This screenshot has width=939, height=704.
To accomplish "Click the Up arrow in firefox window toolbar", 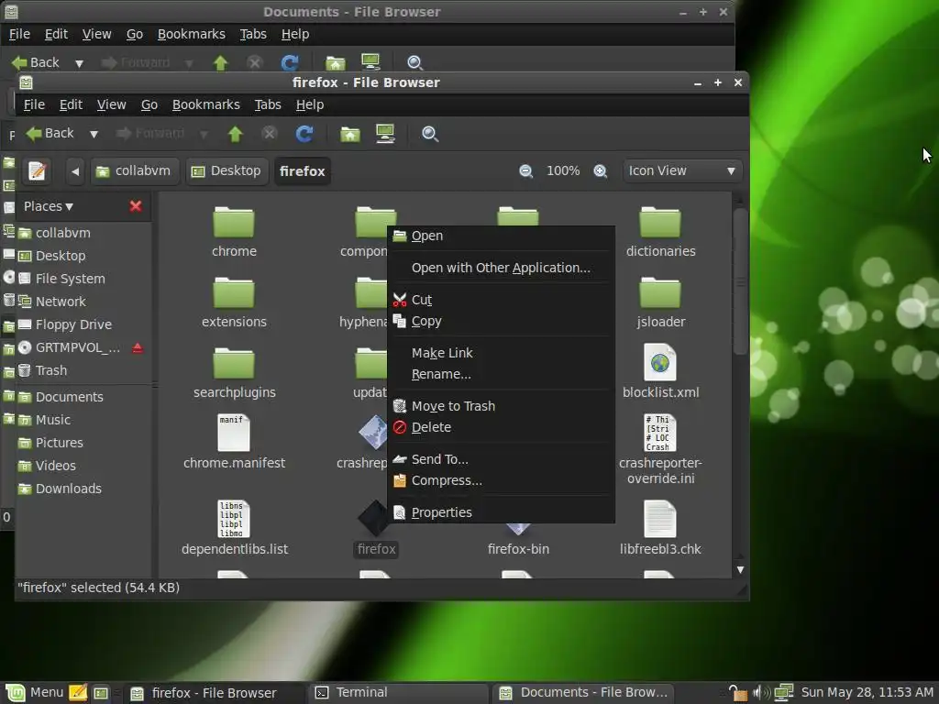I will coord(236,134).
